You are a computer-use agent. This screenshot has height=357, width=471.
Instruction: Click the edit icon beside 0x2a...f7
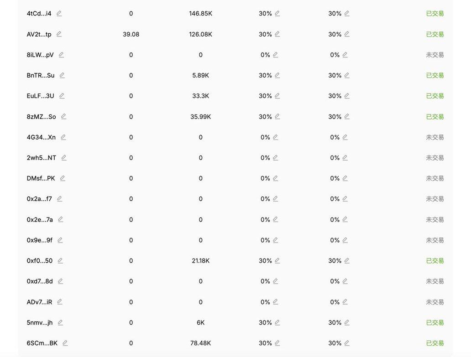tap(59, 199)
